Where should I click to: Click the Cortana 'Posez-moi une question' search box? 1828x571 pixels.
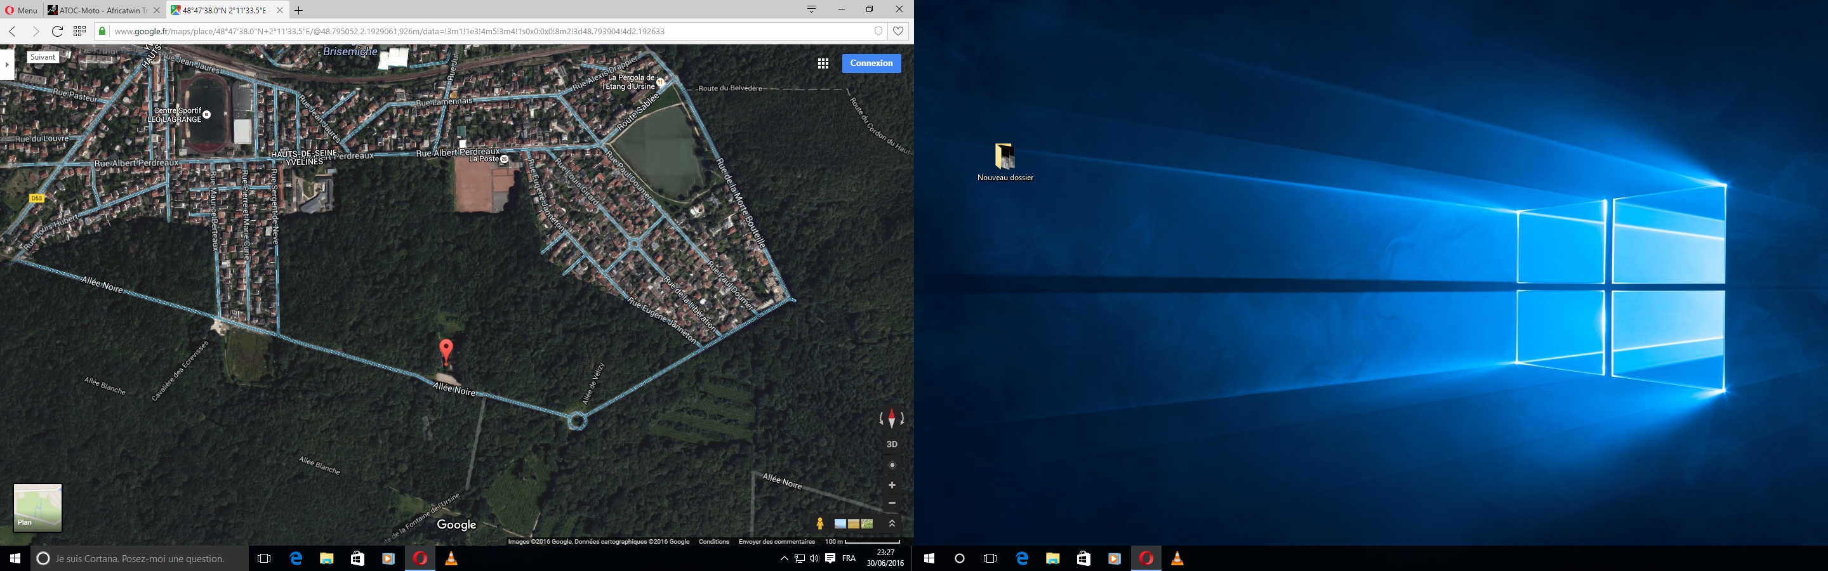pos(140,558)
